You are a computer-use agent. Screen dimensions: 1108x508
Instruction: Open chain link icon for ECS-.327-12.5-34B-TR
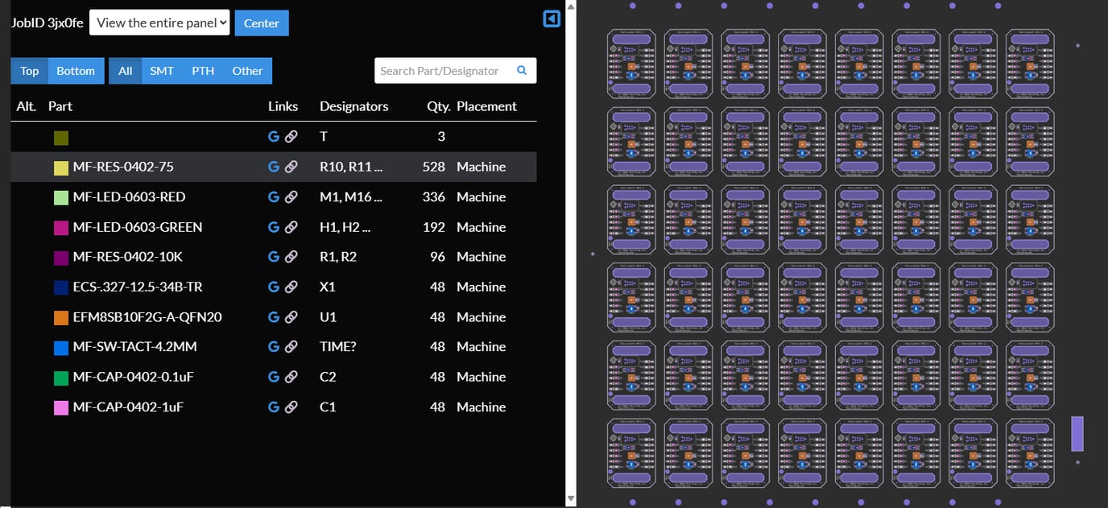[291, 287]
